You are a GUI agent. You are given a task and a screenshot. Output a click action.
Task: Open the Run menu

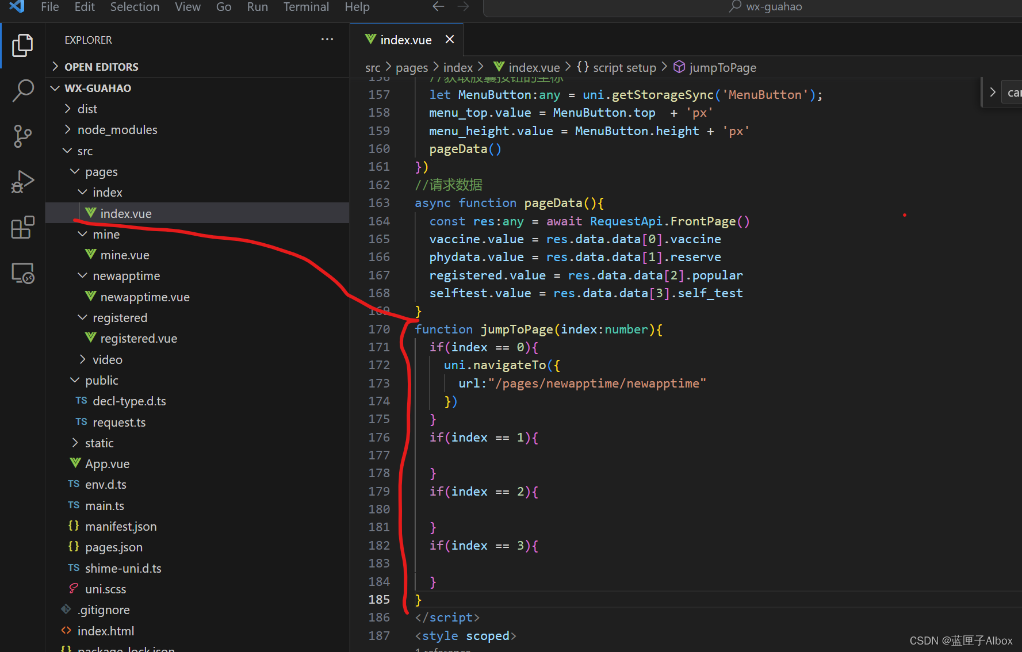pyautogui.click(x=257, y=7)
